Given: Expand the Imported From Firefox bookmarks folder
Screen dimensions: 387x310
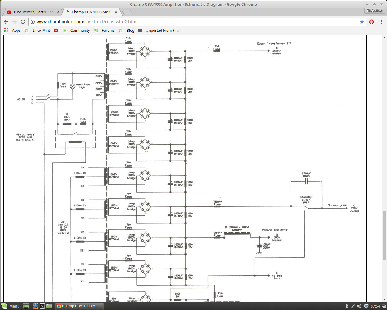Looking at the screenshot, I should tap(158, 31).
